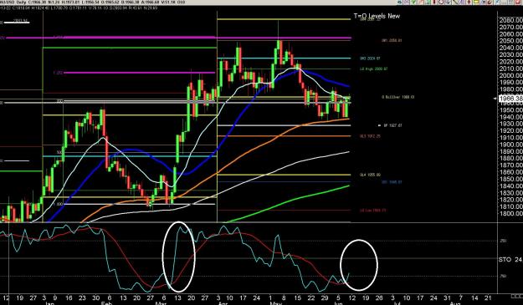Viewport: 523px width, 305px height.
Task: Click the 15 date axis label
Action: pos(298,298)
